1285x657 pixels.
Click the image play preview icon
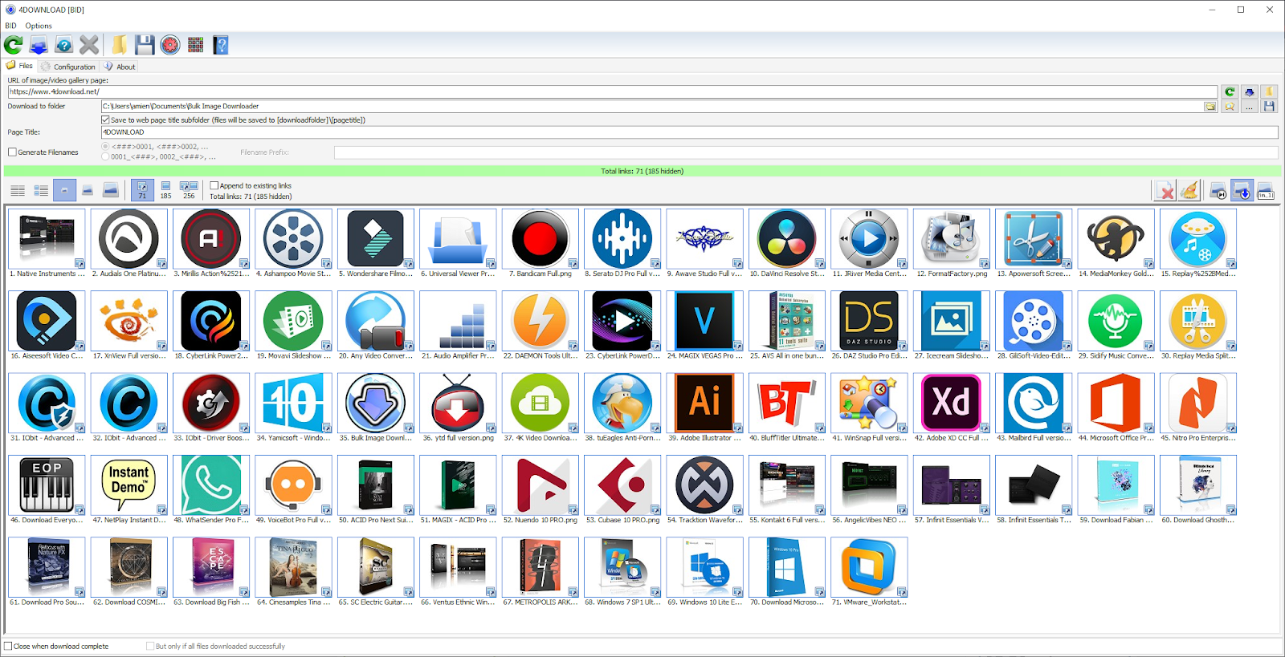[1218, 190]
